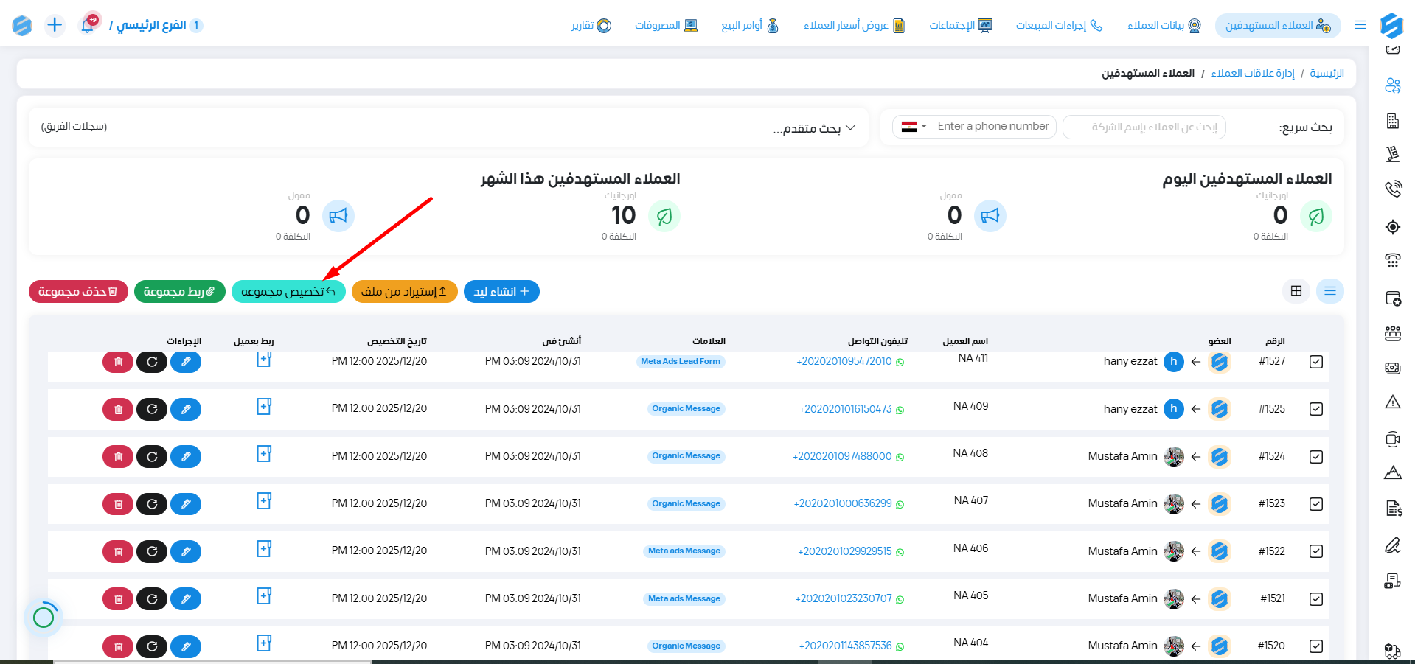Image resolution: width=1415 pixels, height=664 pixels.
Task: Click edit pencil icon for record #1525
Action: coord(186,409)
